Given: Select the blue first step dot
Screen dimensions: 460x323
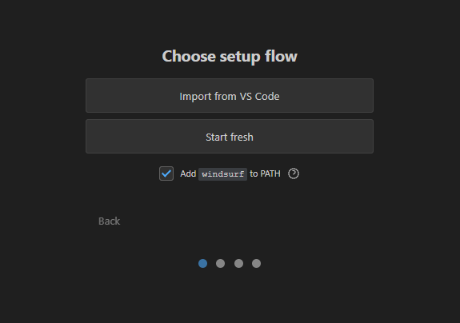Looking at the screenshot, I should (x=202, y=263).
